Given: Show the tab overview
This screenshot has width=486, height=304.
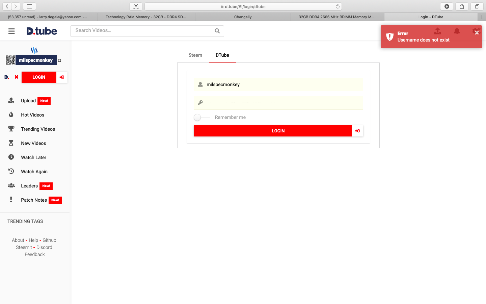Looking at the screenshot, I should click(x=477, y=6).
